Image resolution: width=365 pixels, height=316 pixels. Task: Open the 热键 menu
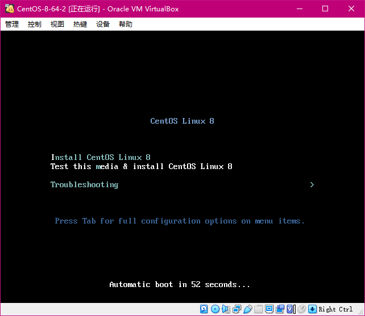(80, 24)
